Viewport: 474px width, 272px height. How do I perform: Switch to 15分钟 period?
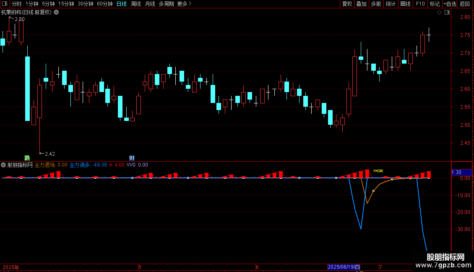click(66, 4)
